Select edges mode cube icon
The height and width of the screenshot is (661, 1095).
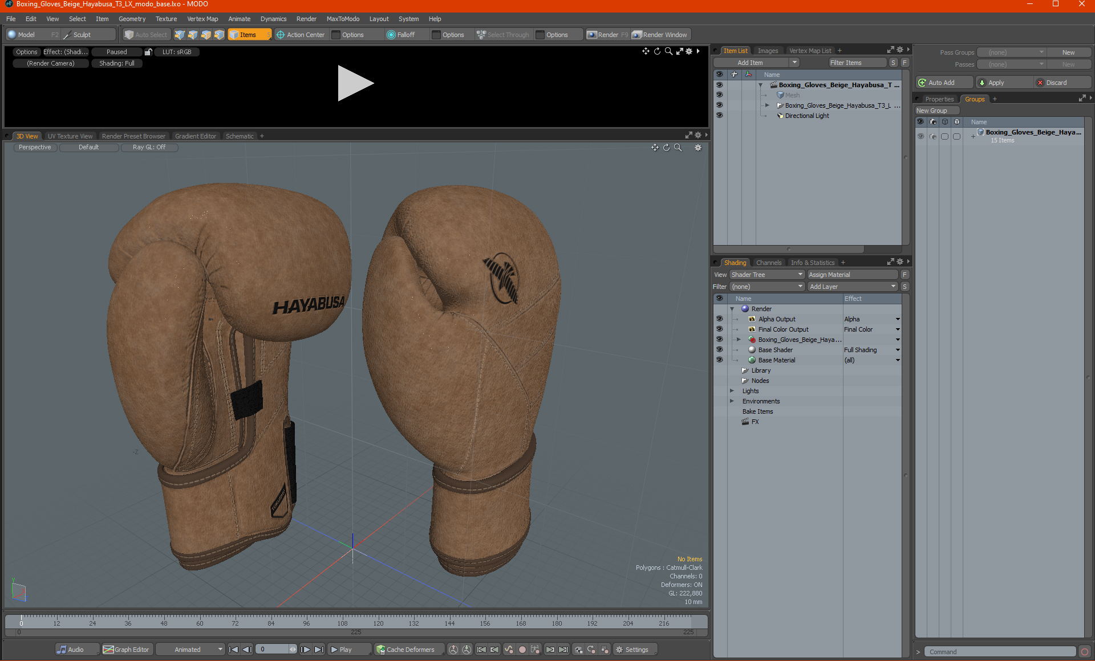(193, 35)
